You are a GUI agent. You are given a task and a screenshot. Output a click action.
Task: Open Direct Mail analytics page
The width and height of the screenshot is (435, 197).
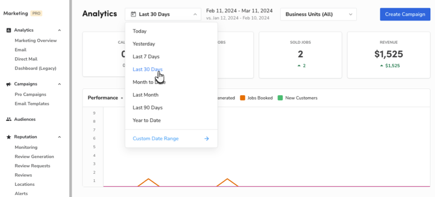click(x=26, y=59)
